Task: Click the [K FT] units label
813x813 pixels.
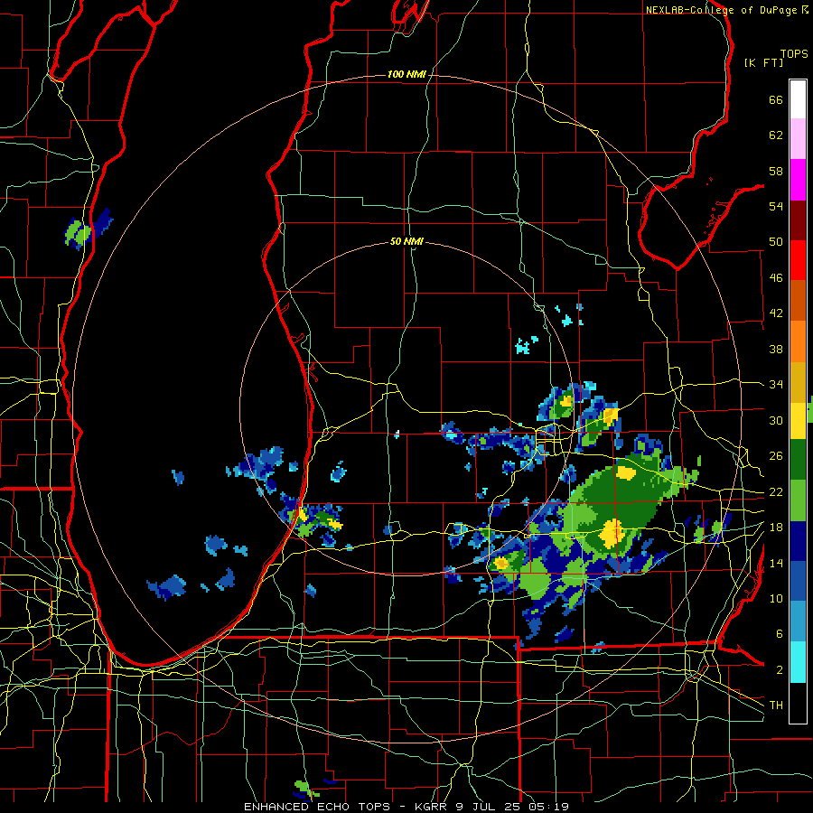Action: 763,63
